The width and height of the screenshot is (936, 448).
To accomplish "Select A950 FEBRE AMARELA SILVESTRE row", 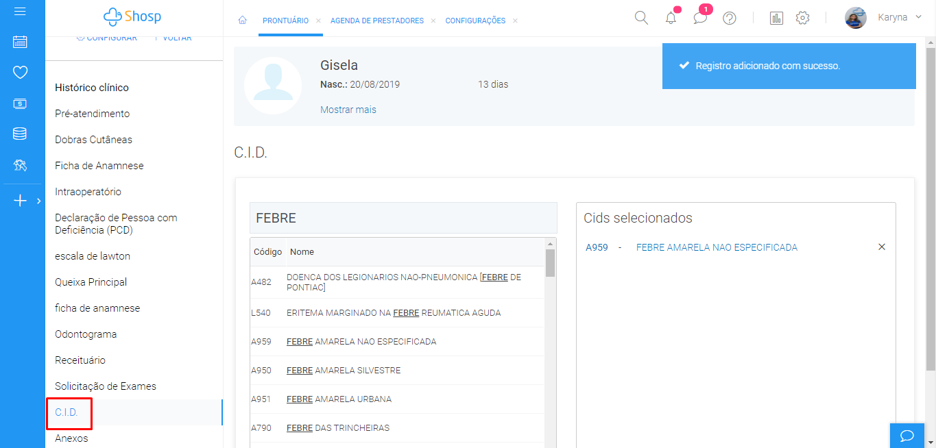I will coord(397,371).
